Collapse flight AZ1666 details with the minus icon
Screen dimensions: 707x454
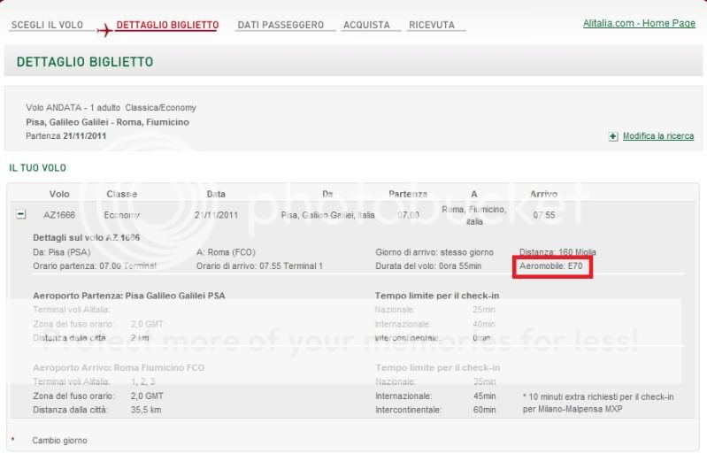coord(21,215)
